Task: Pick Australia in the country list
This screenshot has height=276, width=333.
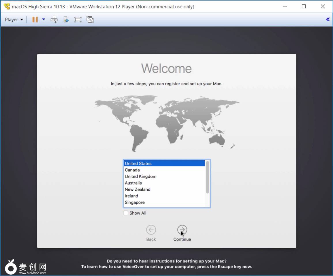Action: tap(164, 183)
